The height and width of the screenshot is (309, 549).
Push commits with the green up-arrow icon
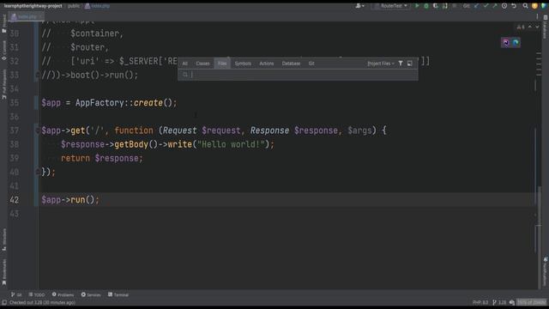(494, 6)
